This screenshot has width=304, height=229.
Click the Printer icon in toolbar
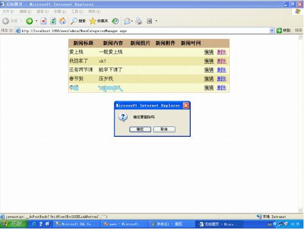(x=139, y=21)
